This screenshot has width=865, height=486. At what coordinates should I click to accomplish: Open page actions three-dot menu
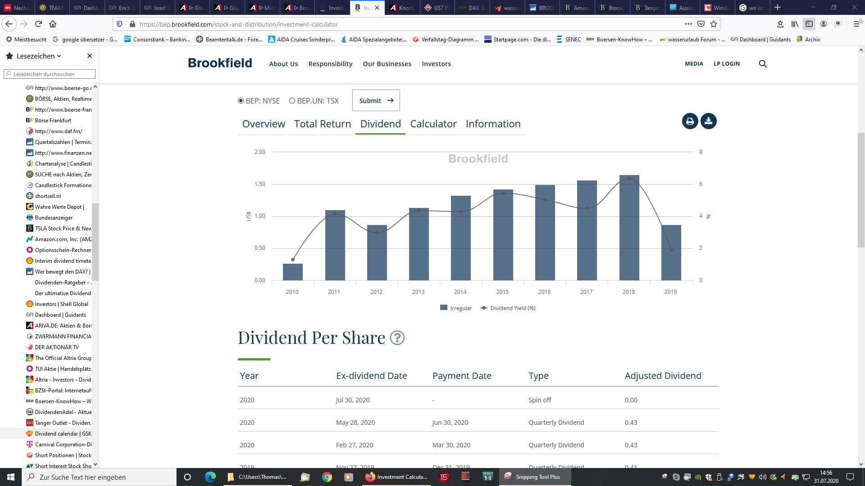688,24
